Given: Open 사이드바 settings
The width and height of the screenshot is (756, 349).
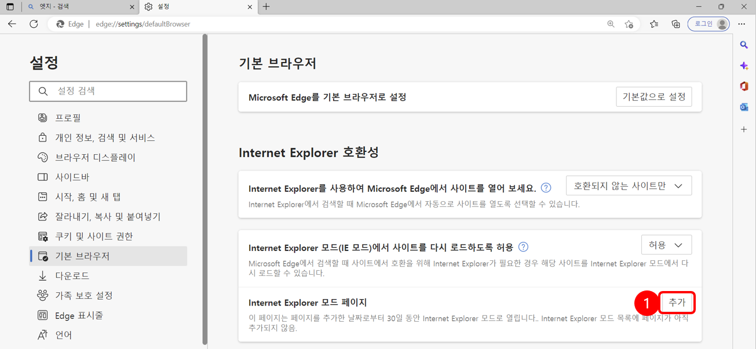Looking at the screenshot, I should tap(108, 177).
